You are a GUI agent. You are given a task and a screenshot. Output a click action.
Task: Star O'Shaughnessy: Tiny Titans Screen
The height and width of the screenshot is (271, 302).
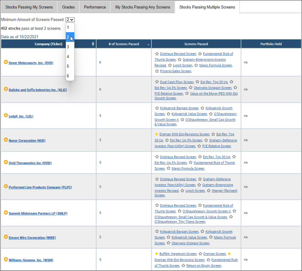pyautogui.click(x=231, y=217)
